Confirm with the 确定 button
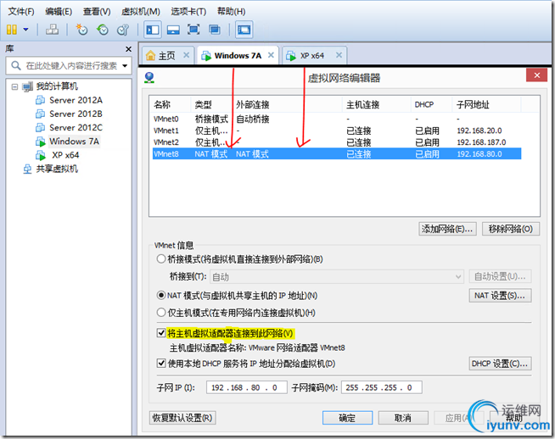 coord(348,418)
